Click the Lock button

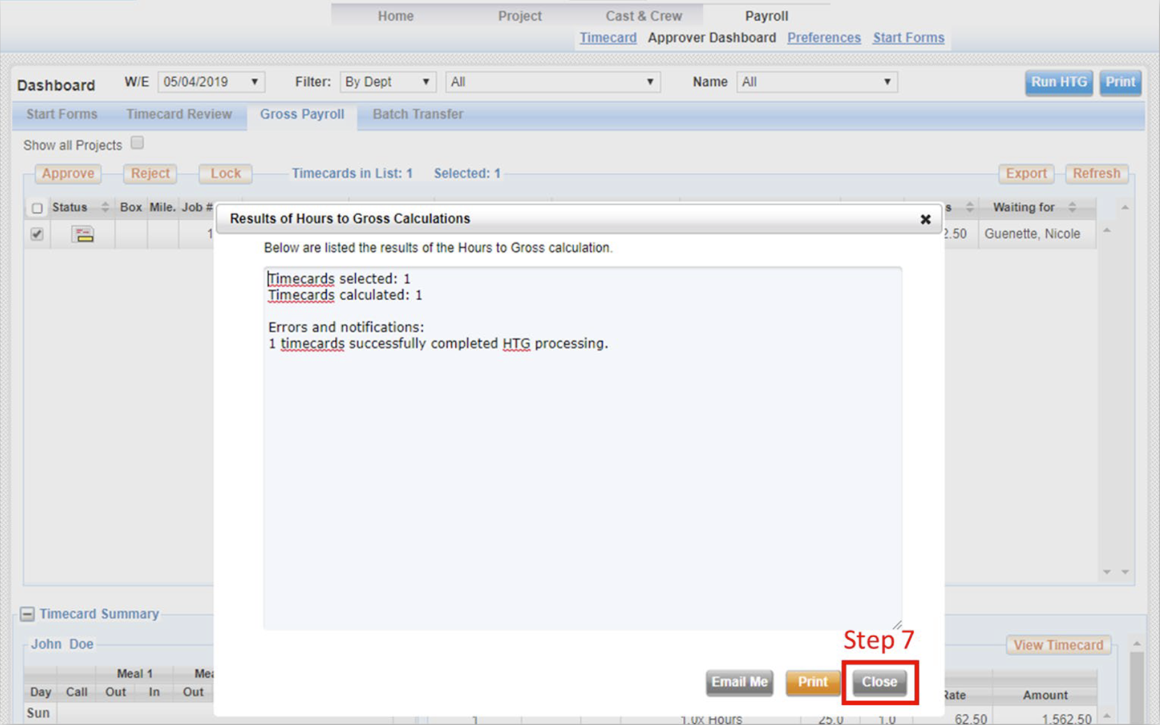(x=225, y=174)
